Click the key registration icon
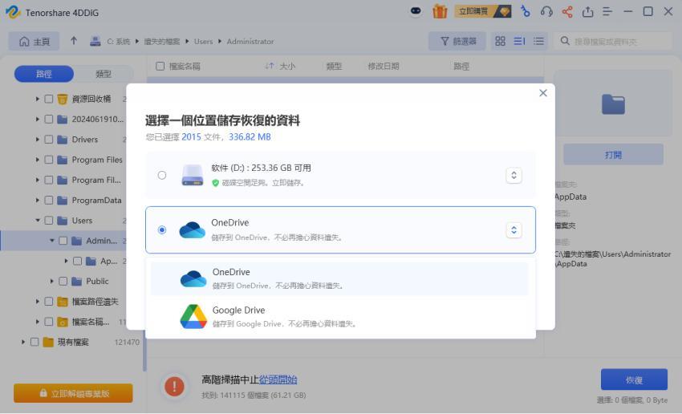Viewport: 682px width, 414px height. tap(525, 11)
